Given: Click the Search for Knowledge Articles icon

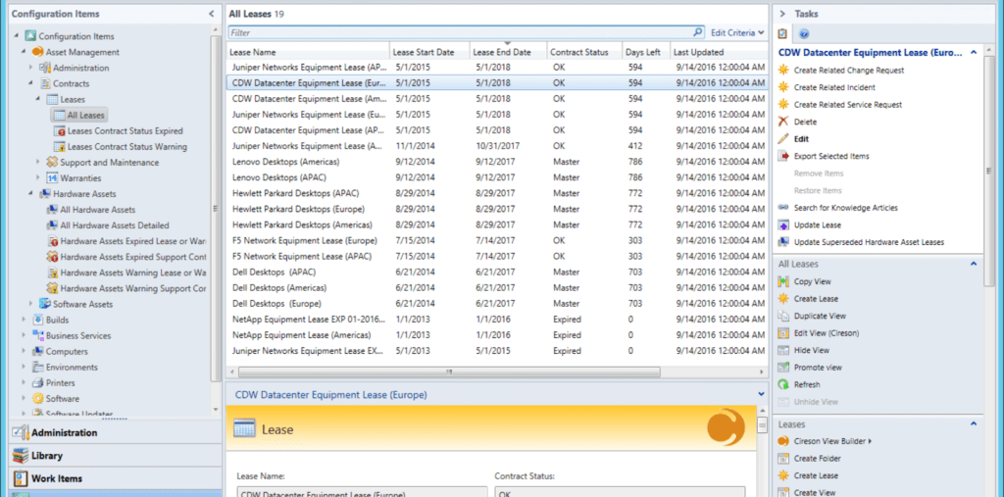Looking at the screenshot, I should point(782,208).
